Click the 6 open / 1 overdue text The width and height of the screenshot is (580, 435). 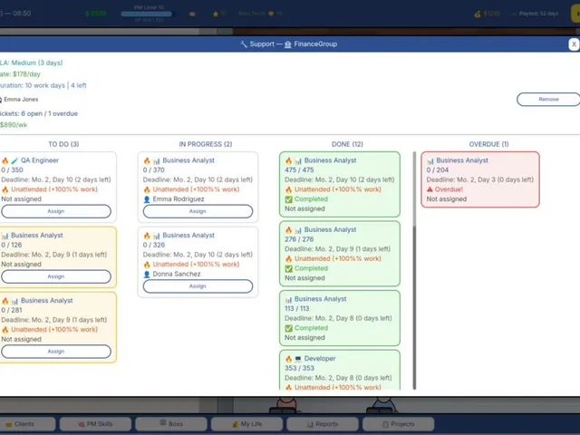[x=49, y=113]
